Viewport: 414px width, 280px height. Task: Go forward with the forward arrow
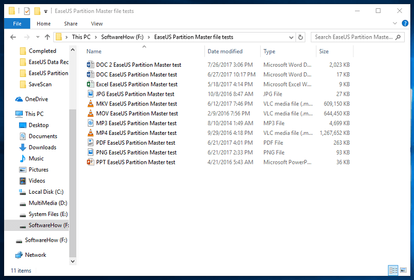(x=27, y=37)
